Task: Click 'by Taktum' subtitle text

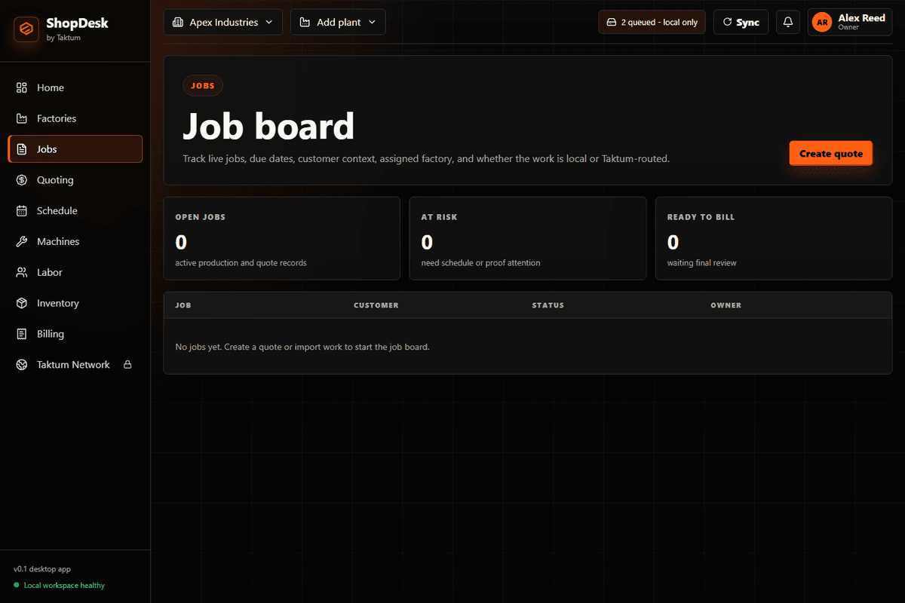Action: click(63, 38)
